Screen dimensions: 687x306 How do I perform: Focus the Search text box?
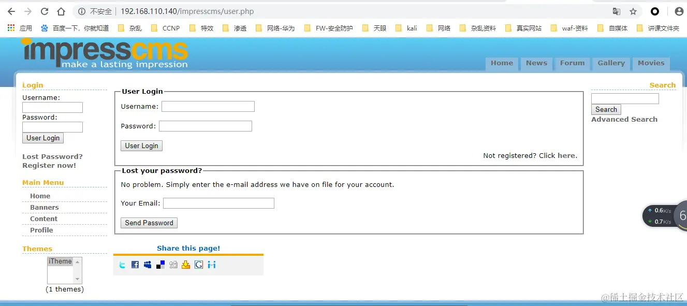(x=625, y=98)
